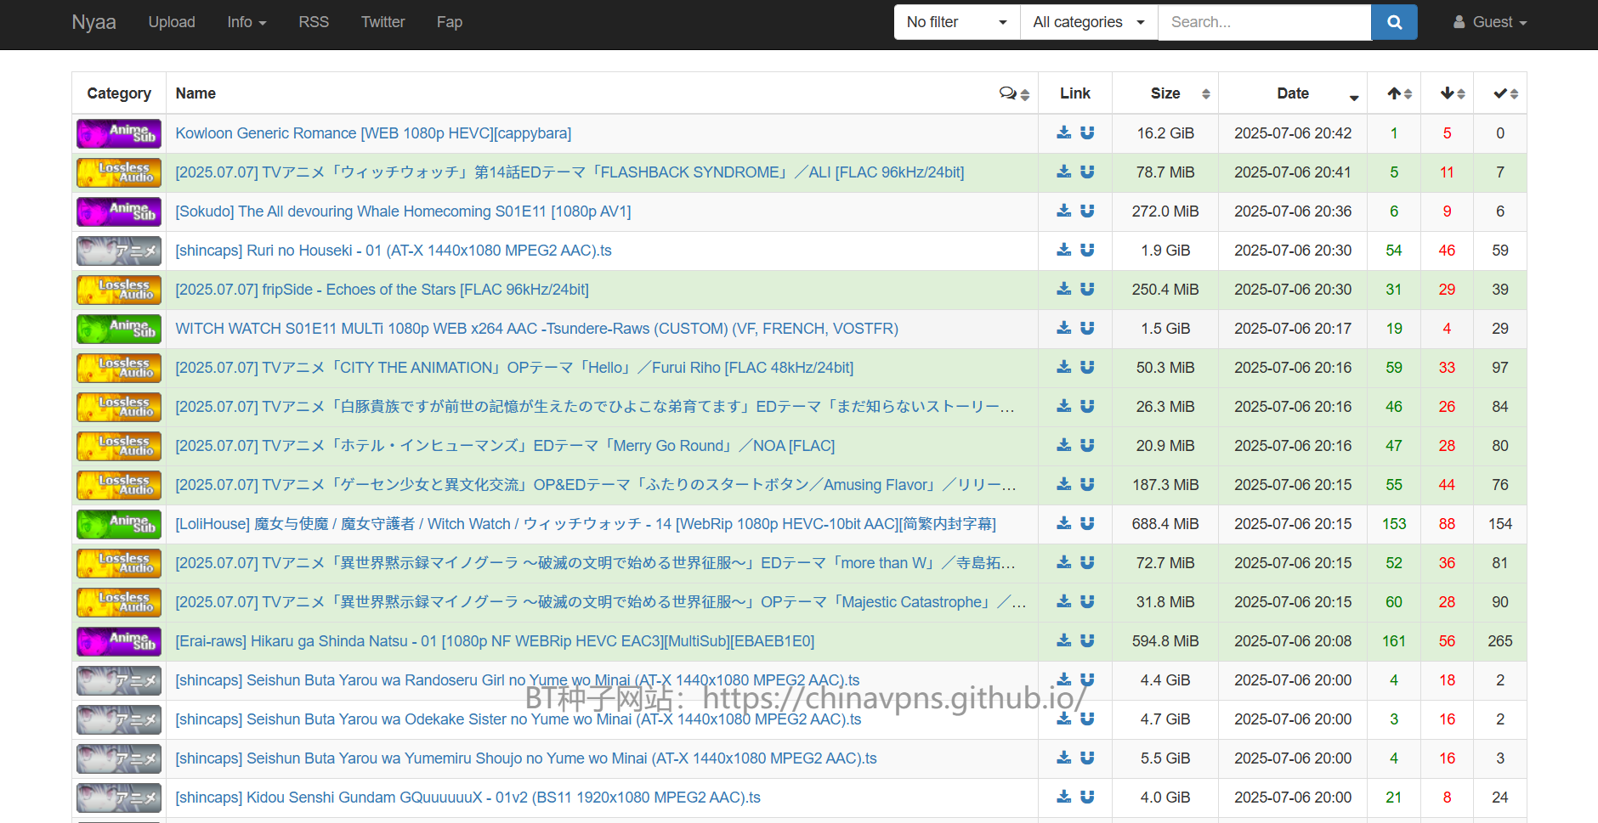Open WITCH WATCH S01E11 MULTi torrent link
Screen dimensions: 1598x823
pos(536,329)
